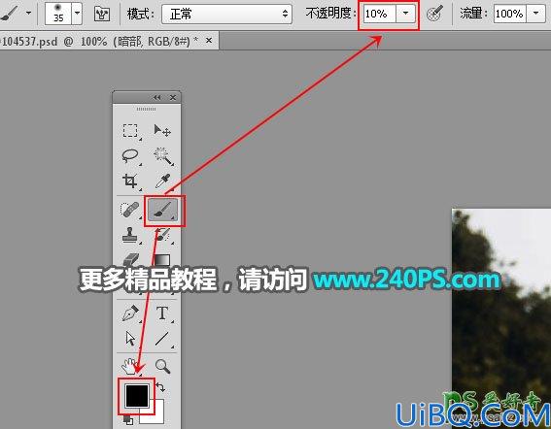Select the Lasso tool
Viewport: 551px width, 429px height.
[x=130, y=156]
